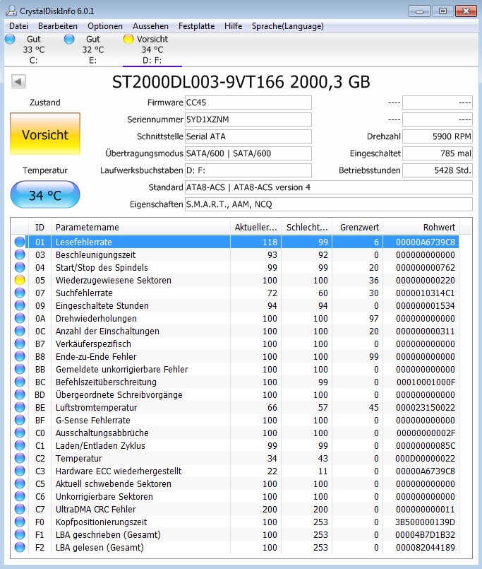Click the Firmware field showing CC45
Viewport: 482px width, 569px height.
248,102
